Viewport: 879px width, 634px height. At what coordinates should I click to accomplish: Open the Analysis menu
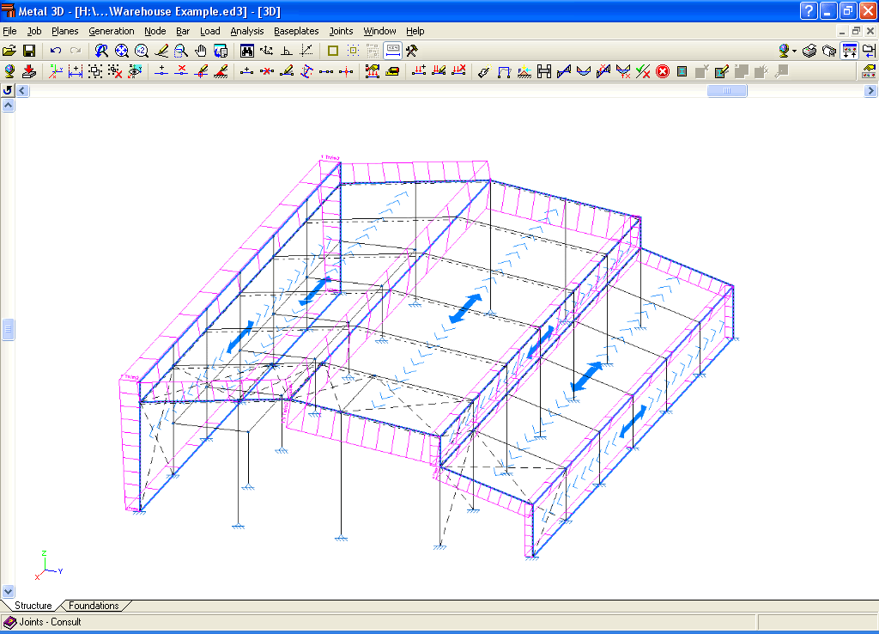point(247,31)
